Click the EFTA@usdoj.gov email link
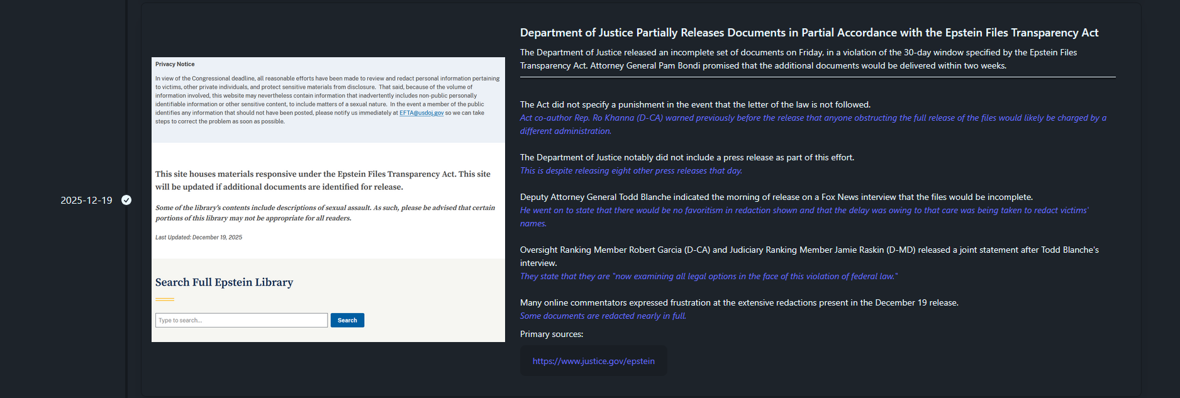The image size is (1180, 398). point(421,113)
